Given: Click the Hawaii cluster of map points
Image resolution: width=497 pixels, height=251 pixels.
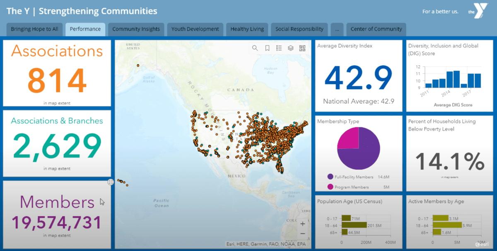Looking at the screenshot, I should pyautogui.click(x=123, y=182).
